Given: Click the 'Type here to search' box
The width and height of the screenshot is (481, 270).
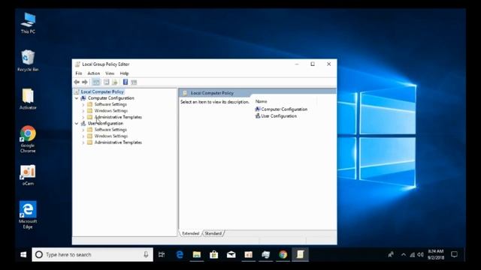Looking at the screenshot, I should coord(92,254).
